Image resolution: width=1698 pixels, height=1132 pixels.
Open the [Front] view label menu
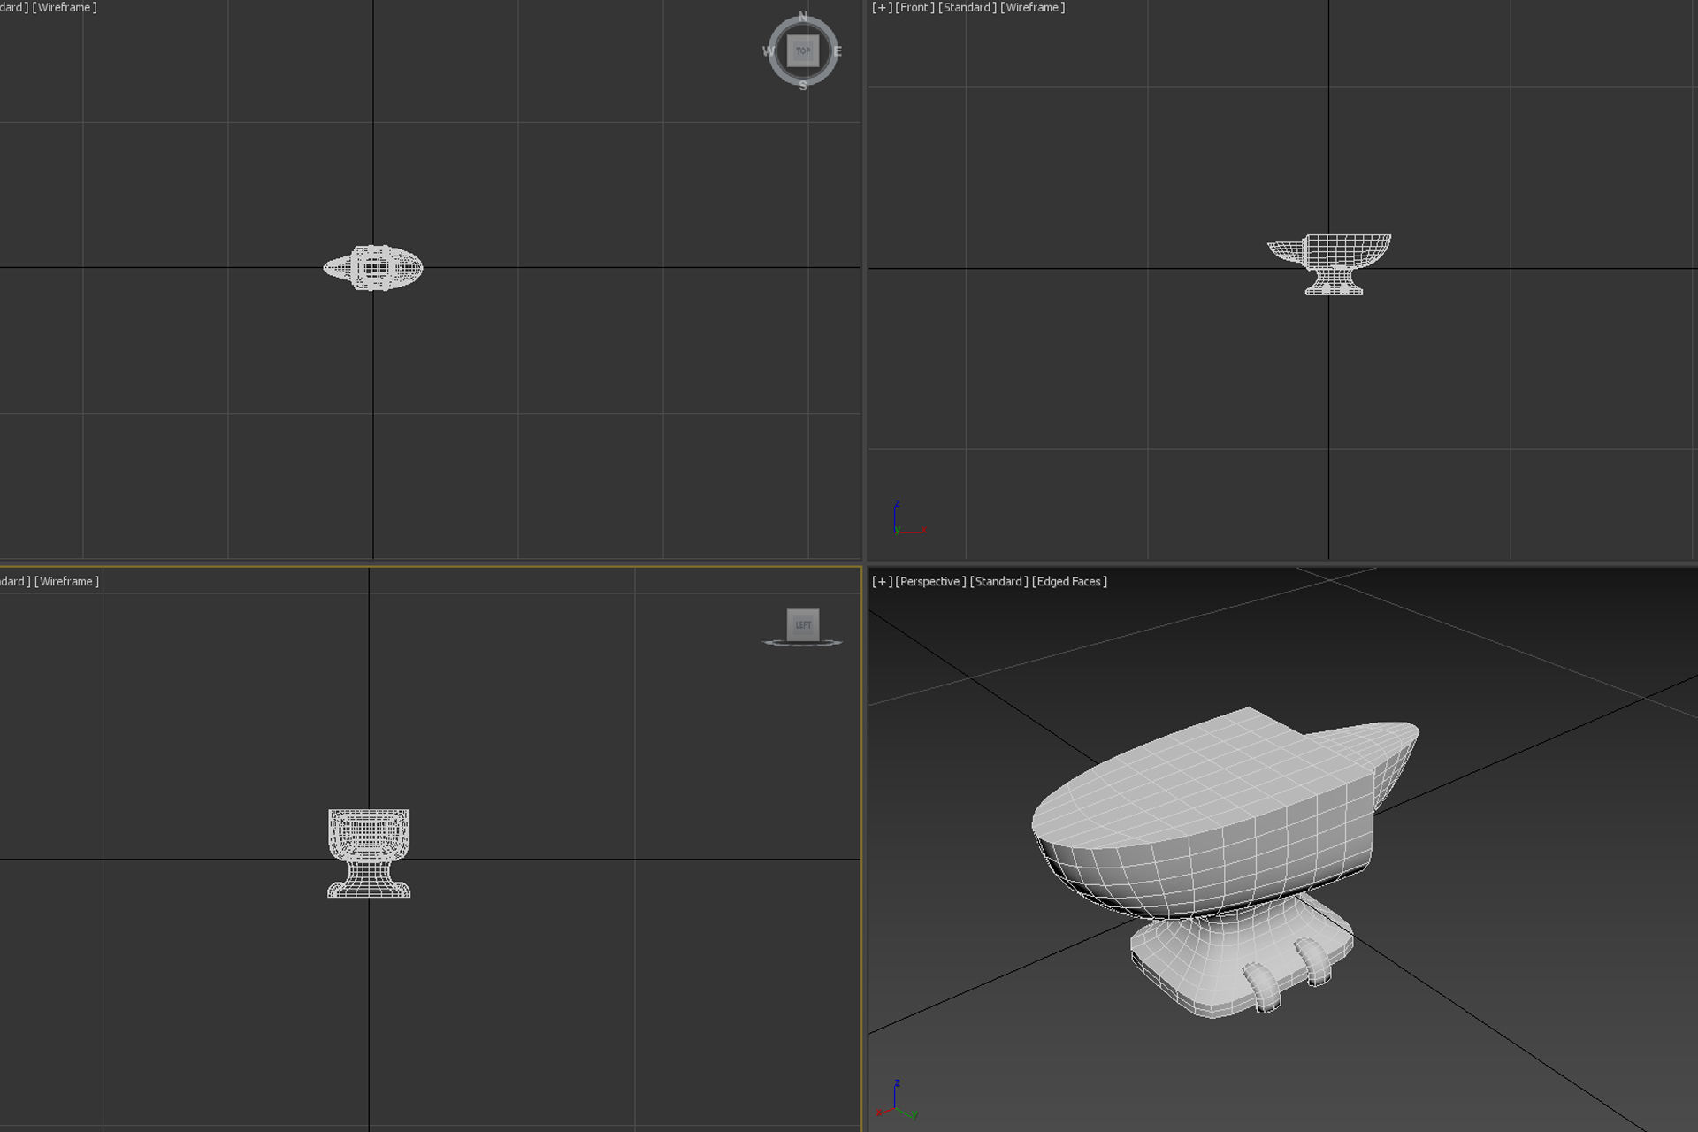pos(914,7)
